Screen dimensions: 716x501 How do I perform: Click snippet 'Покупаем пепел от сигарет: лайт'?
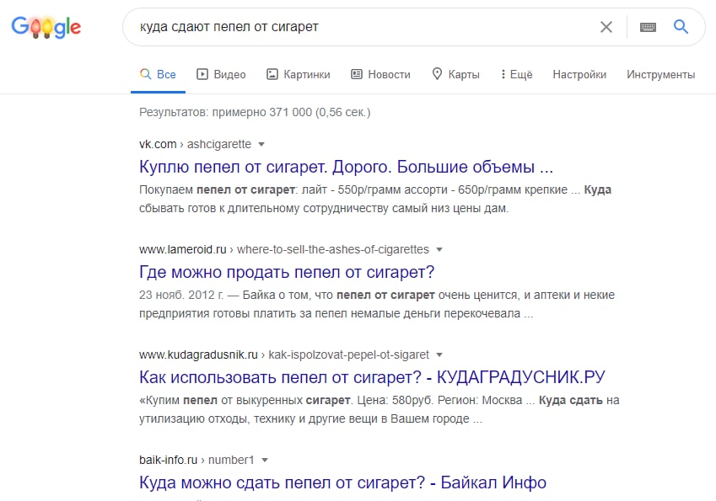tap(375, 199)
